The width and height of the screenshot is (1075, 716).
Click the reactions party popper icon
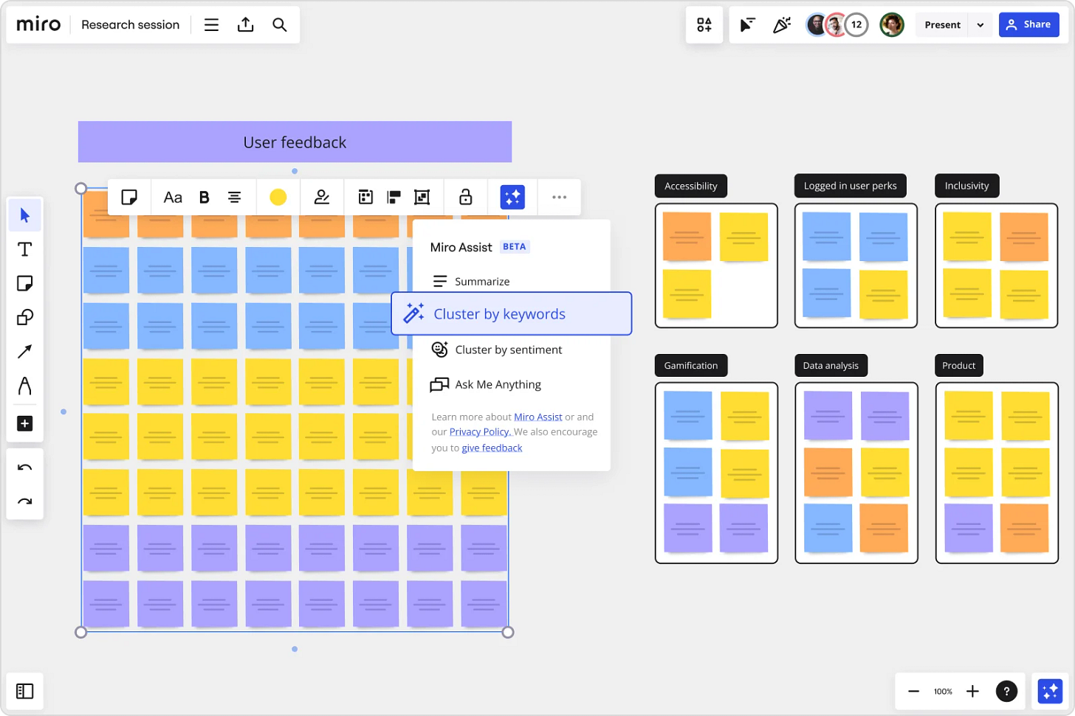point(782,24)
